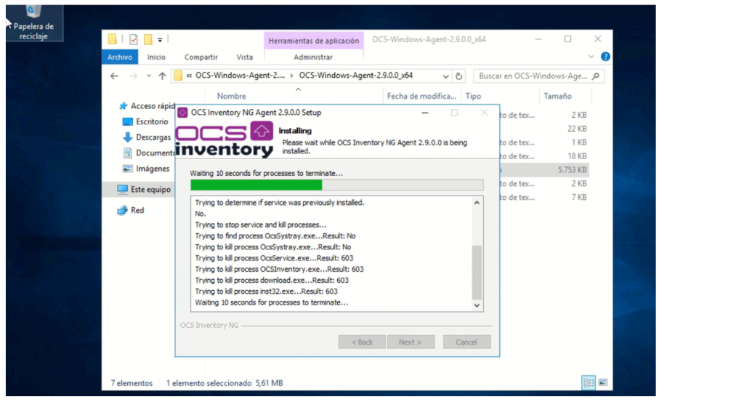The width and height of the screenshot is (744, 402).
Task: Open recent locations dropdown arrow
Action: click(148, 76)
